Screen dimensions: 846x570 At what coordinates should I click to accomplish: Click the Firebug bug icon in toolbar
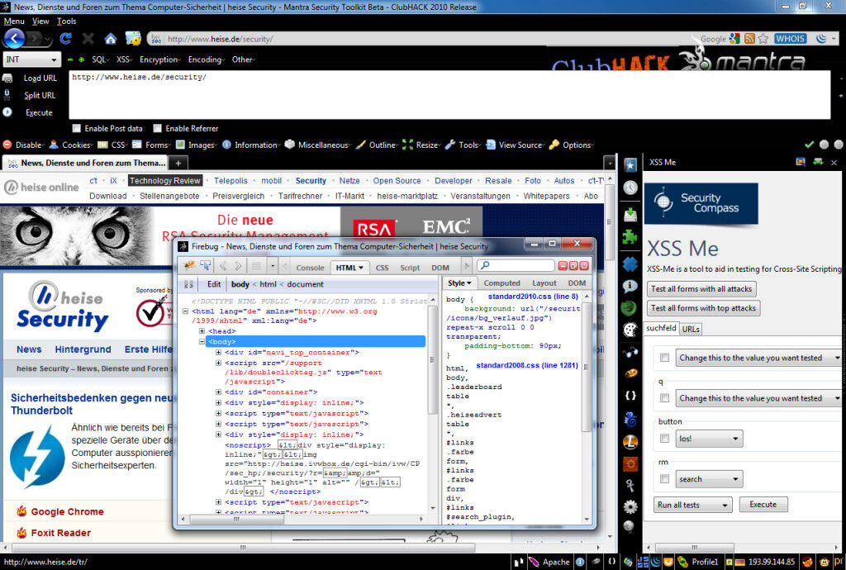coord(189,265)
